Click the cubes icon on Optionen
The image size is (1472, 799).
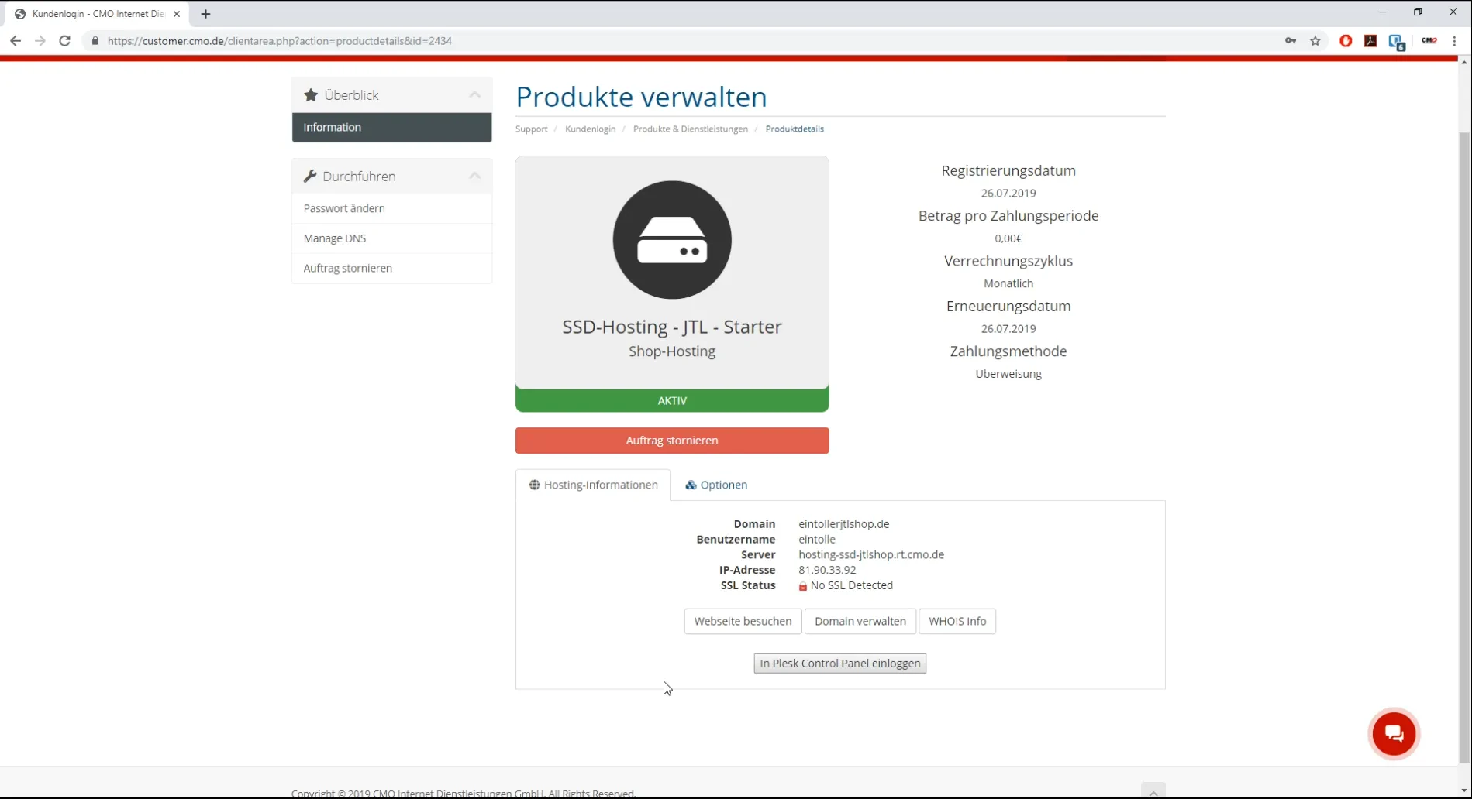(x=691, y=485)
